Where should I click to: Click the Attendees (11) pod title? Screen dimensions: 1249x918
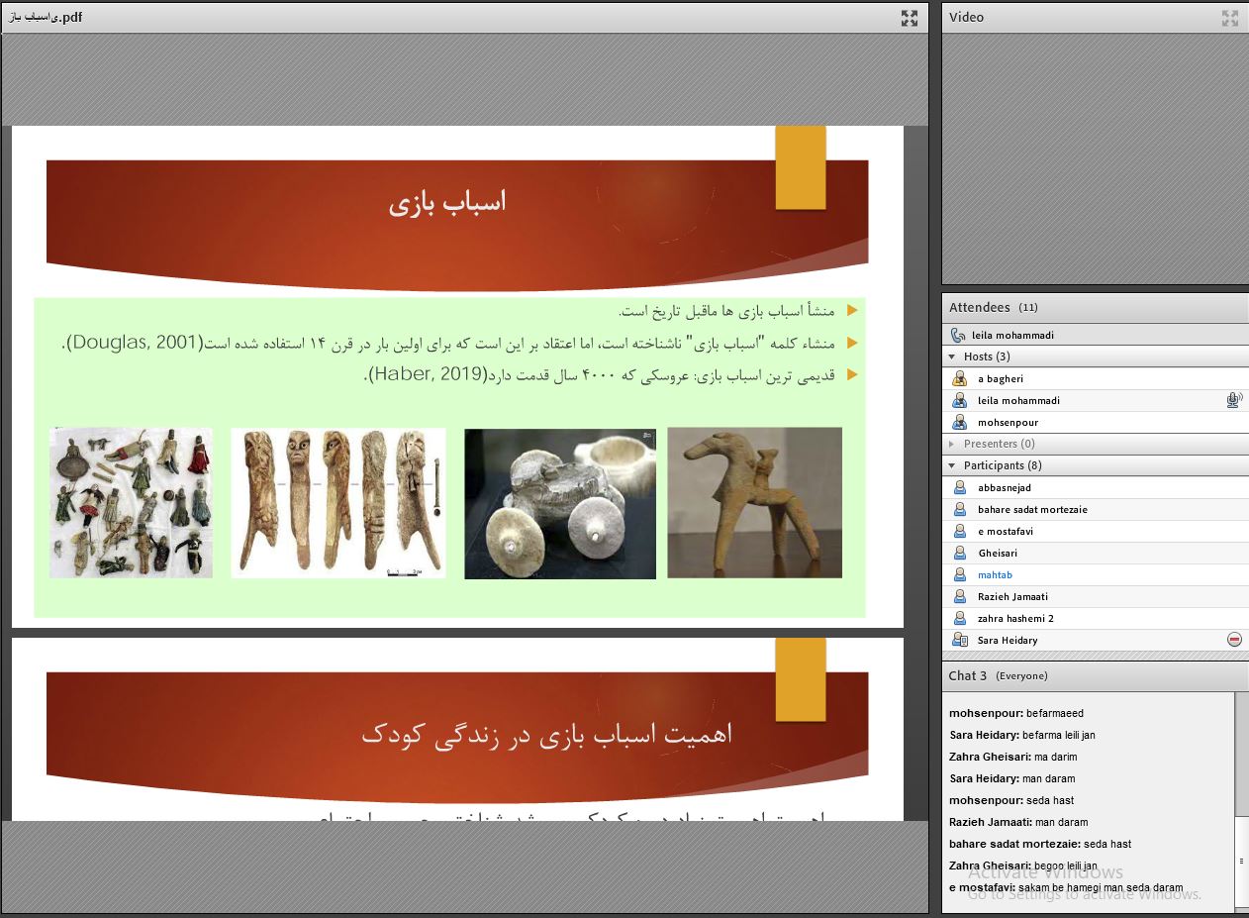pos(994,308)
